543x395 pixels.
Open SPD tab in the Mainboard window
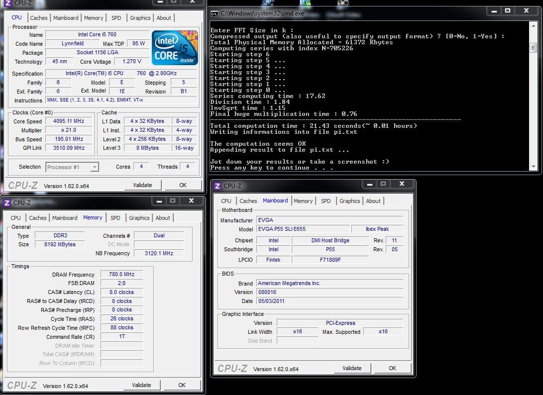(x=326, y=201)
